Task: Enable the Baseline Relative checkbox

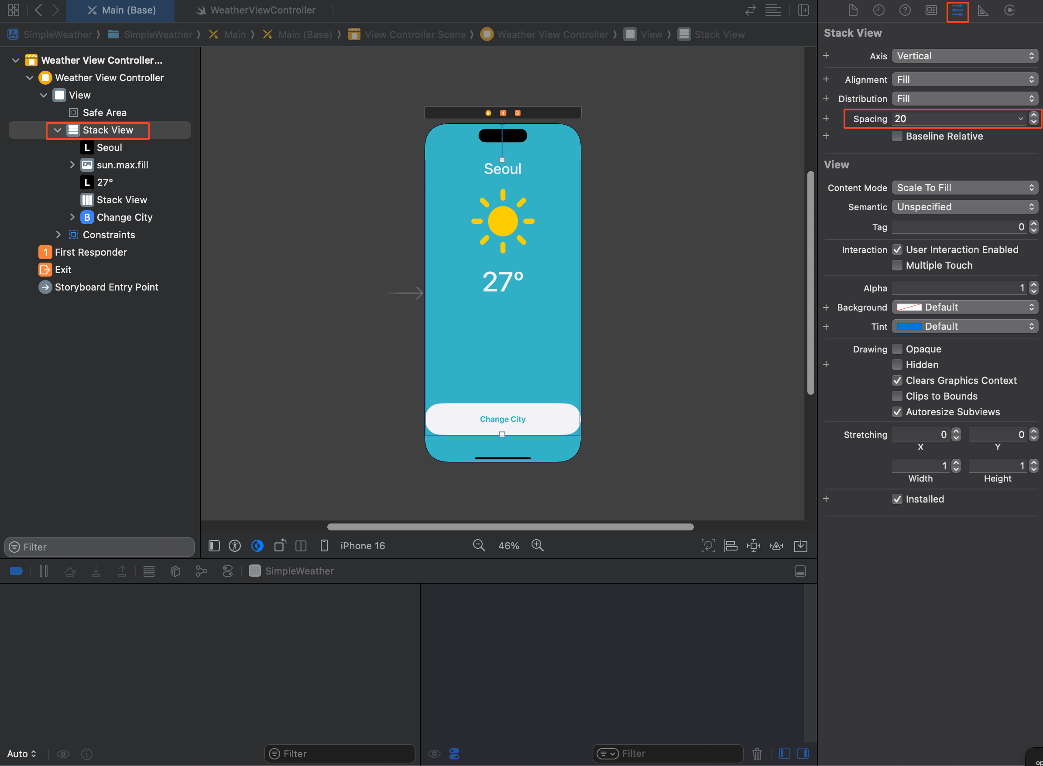Action: pos(897,137)
